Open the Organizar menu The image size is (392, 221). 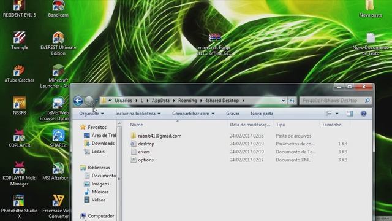pyautogui.click(x=91, y=114)
